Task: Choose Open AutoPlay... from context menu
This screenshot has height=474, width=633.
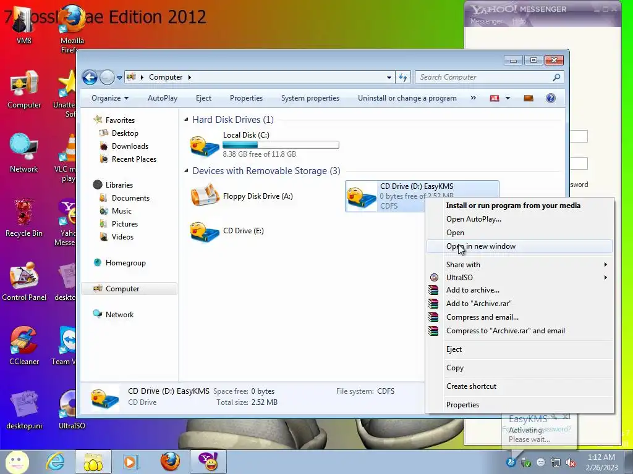Action: point(519,219)
